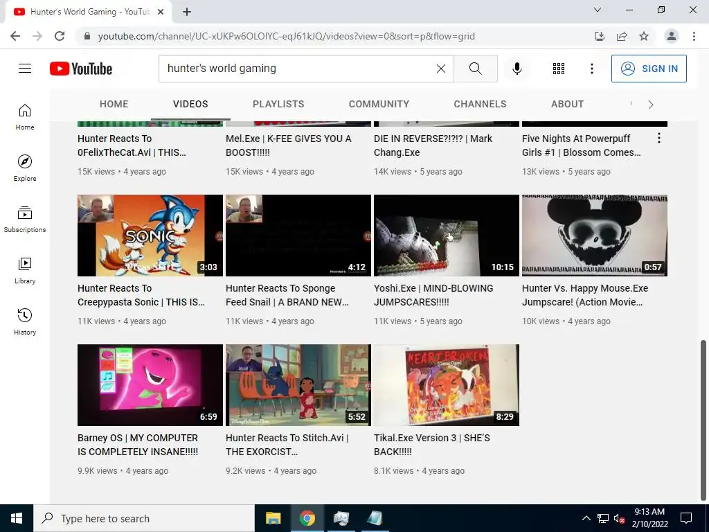Open the COMMUNITY tab
Image resolution: width=709 pixels, height=532 pixels.
[x=379, y=104]
